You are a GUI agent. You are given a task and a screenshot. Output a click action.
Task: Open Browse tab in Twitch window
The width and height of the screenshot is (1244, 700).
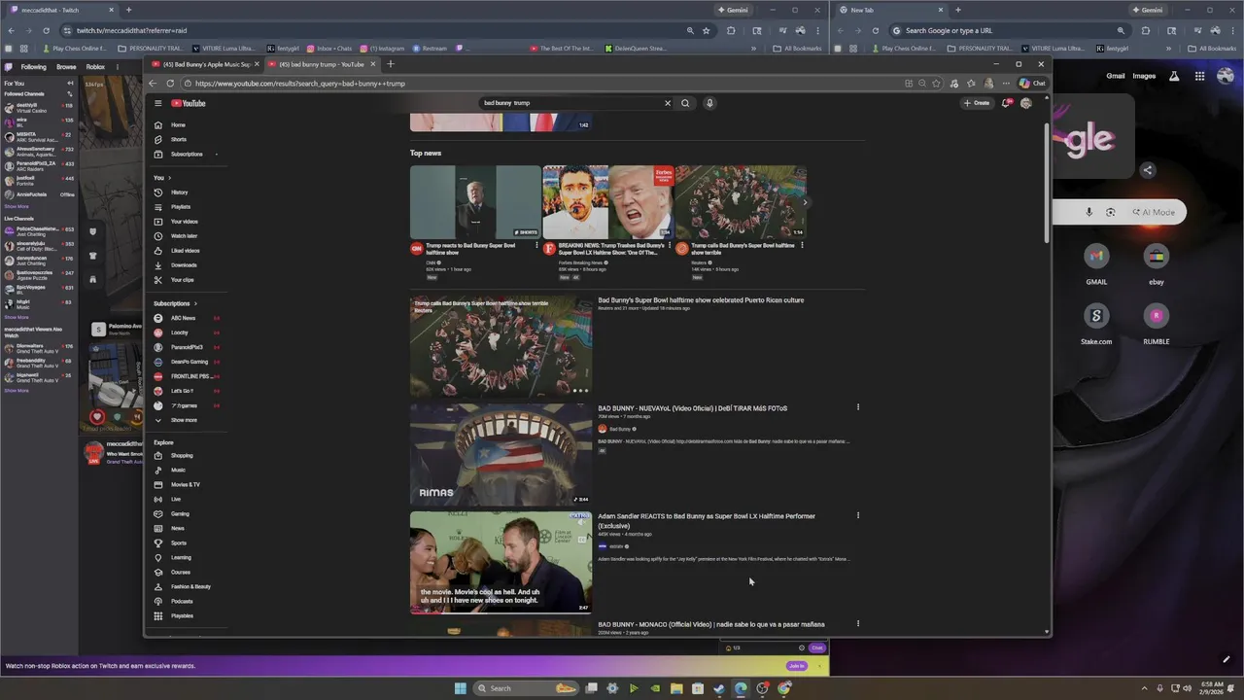point(66,67)
